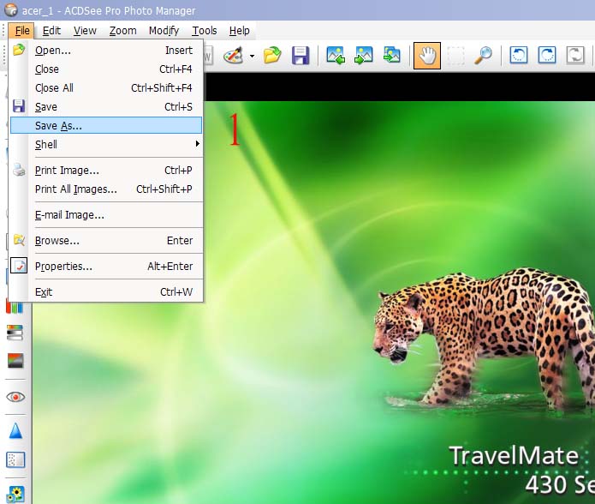This screenshot has width=595, height=504.
Task: Expand the Shell submenu arrow
Action: coord(197,143)
